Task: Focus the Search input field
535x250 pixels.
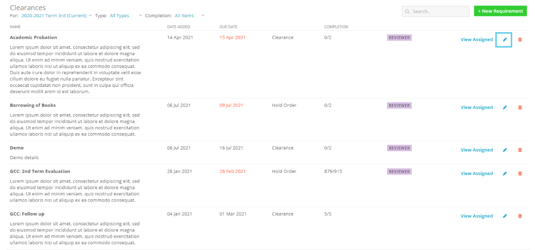Action: (438, 11)
